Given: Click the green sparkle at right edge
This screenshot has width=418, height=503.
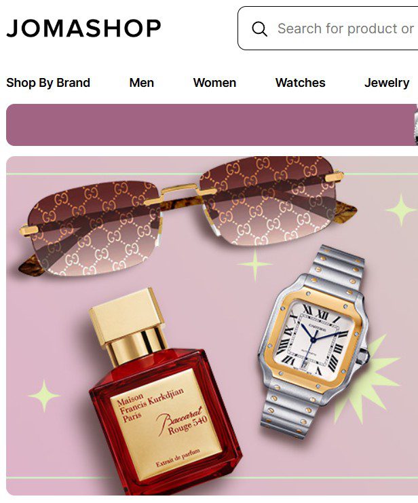Looking at the screenshot, I should [401, 210].
